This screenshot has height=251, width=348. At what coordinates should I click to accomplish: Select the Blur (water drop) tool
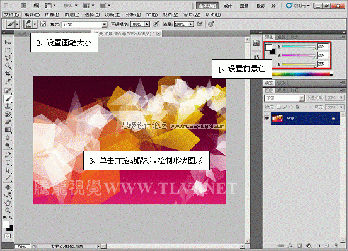click(x=8, y=137)
